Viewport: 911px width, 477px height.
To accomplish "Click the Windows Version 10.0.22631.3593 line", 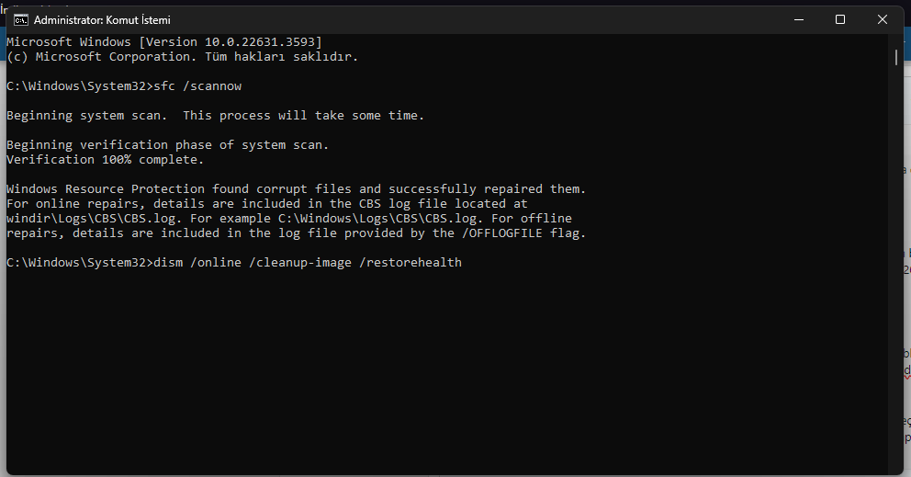I will (x=164, y=42).
